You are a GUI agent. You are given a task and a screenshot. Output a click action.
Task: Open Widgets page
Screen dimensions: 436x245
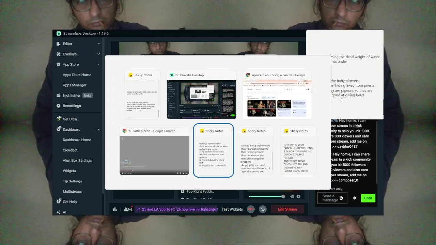[69, 171]
